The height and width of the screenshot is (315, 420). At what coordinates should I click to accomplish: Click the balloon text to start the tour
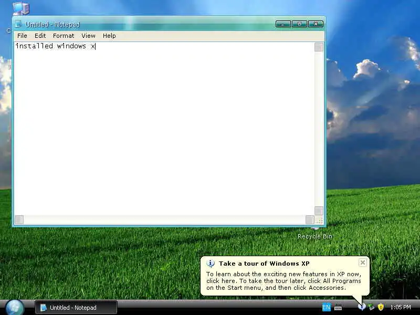[x=283, y=281]
